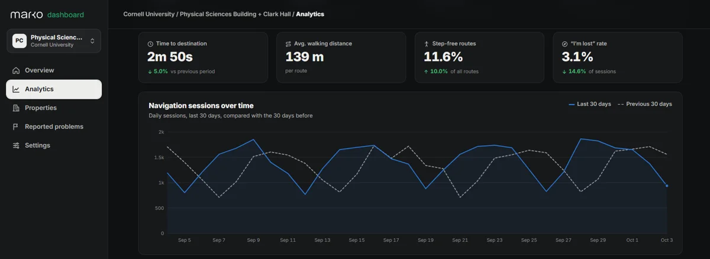Viewport: 710px width, 259px height.
Task: Click the 10.0% increase indicator
Action: (x=436, y=72)
